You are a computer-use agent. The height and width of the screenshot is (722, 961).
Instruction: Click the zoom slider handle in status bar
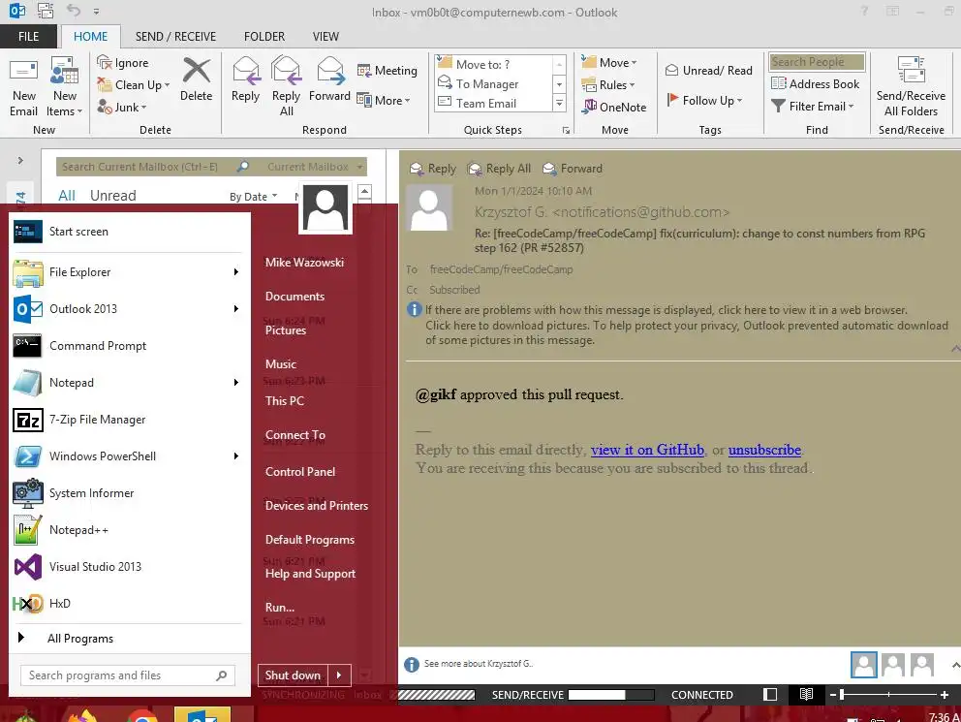[x=842, y=695]
